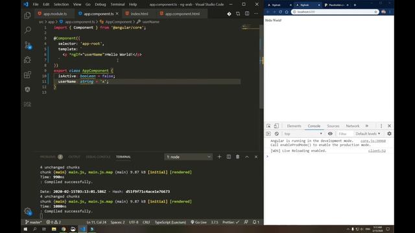Go to home page in Chrome

(x=287, y=12)
